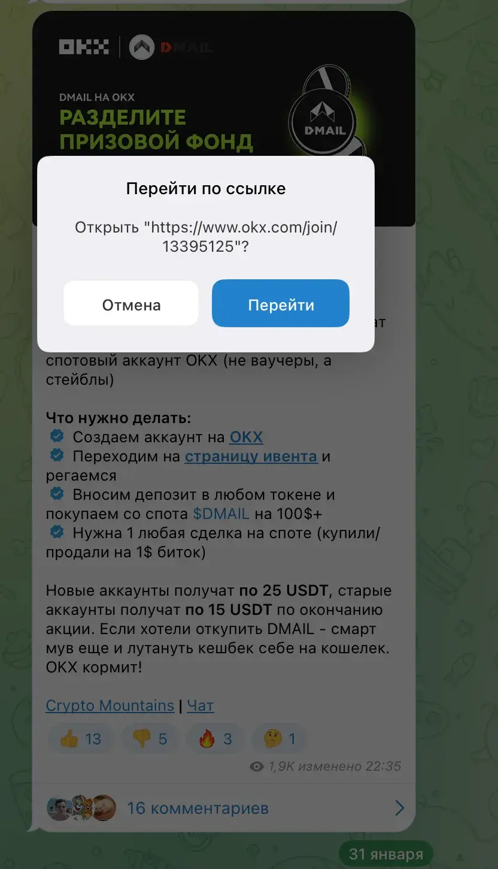
Task: Click the Отмена button in the dialog
Action: (x=131, y=304)
